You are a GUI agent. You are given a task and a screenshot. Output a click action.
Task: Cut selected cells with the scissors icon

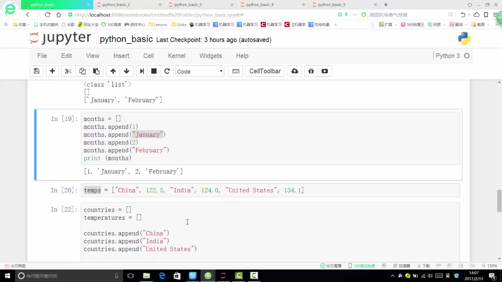tap(68, 71)
